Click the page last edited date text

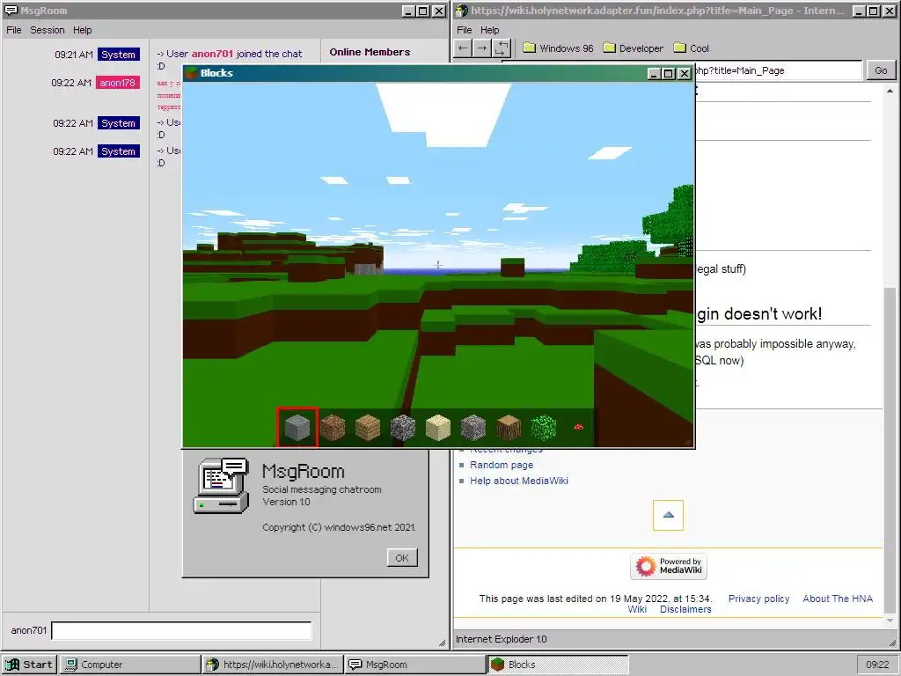(596, 599)
